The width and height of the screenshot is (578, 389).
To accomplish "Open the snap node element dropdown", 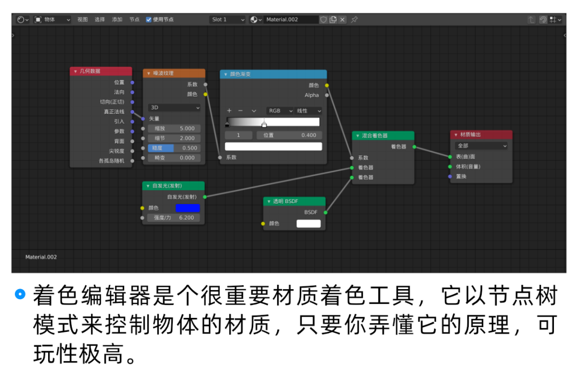I will tap(556, 20).
